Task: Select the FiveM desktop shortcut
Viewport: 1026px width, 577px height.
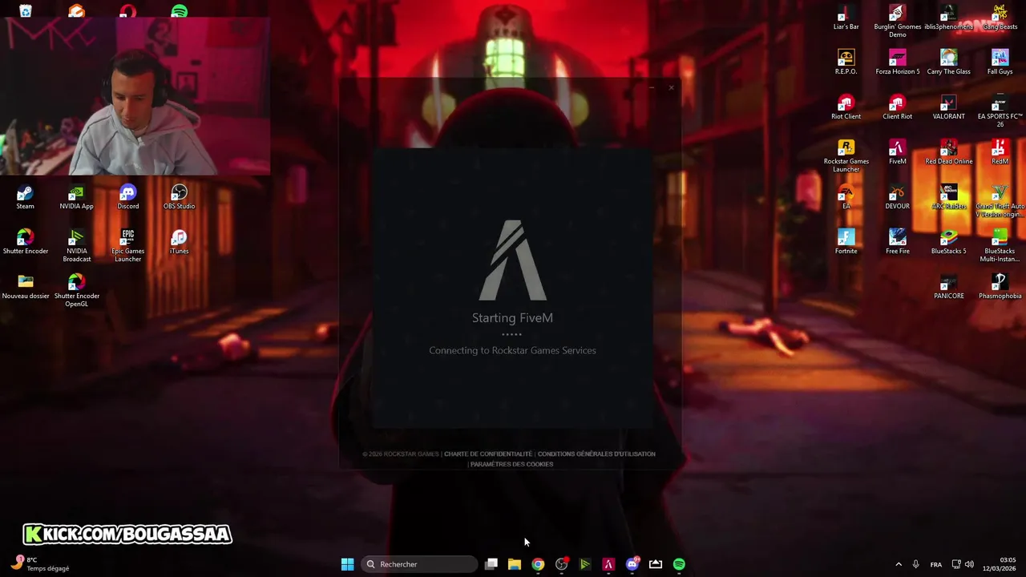Action: click(897, 151)
